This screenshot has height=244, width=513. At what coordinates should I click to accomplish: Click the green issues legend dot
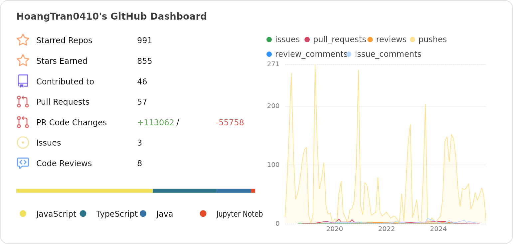pyautogui.click(x=269, y=39)
